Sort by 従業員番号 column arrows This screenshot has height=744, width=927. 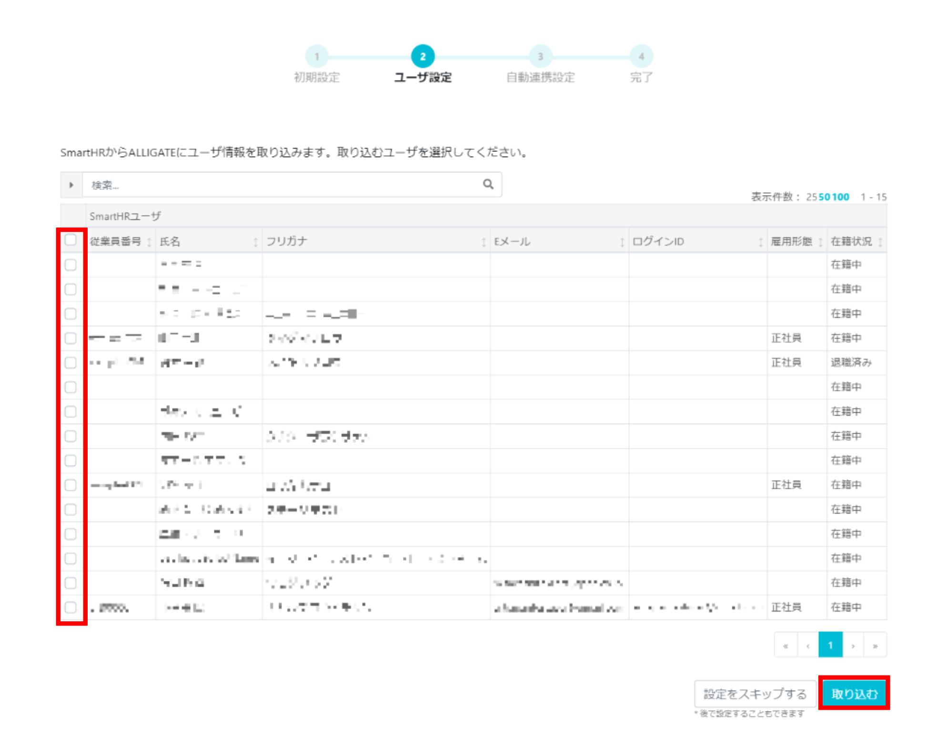coord(149,242)
